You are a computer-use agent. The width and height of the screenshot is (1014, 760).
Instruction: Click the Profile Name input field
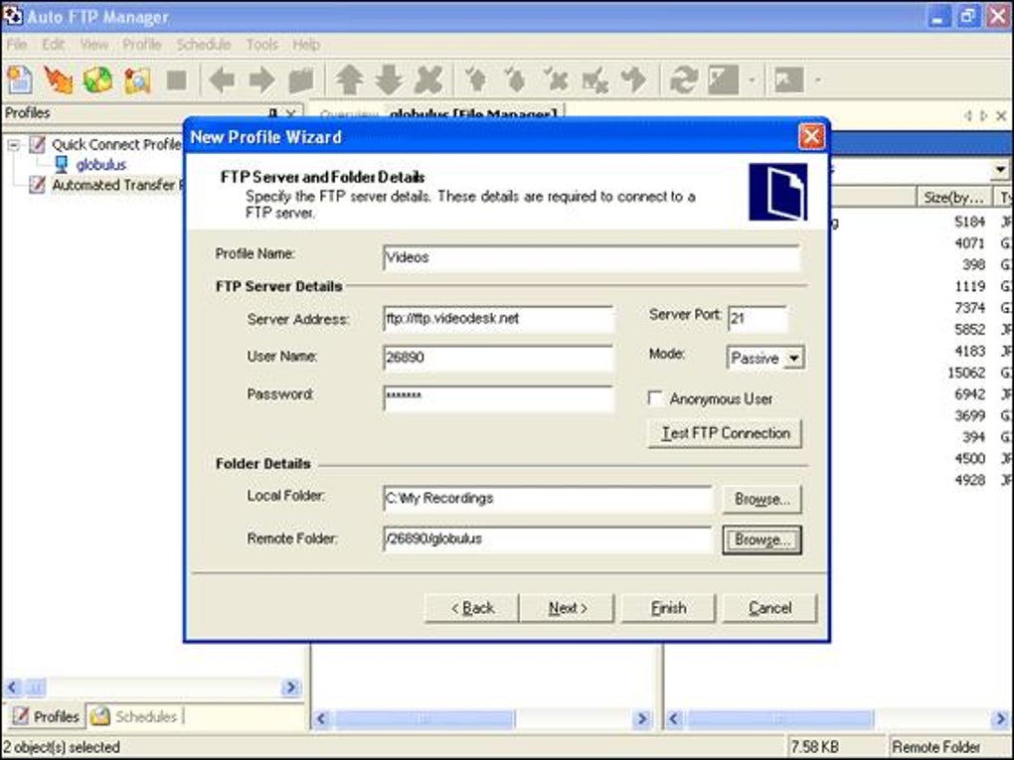pos(591,257)
